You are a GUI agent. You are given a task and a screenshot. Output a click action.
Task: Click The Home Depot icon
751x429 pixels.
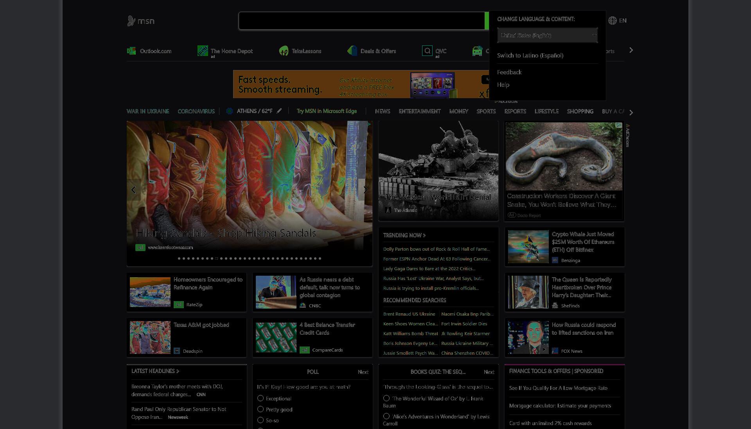[x=203, y=51]
